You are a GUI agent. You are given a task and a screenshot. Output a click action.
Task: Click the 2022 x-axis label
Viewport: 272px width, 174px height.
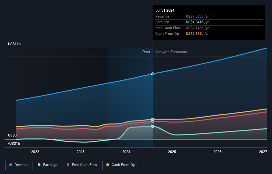35,152
